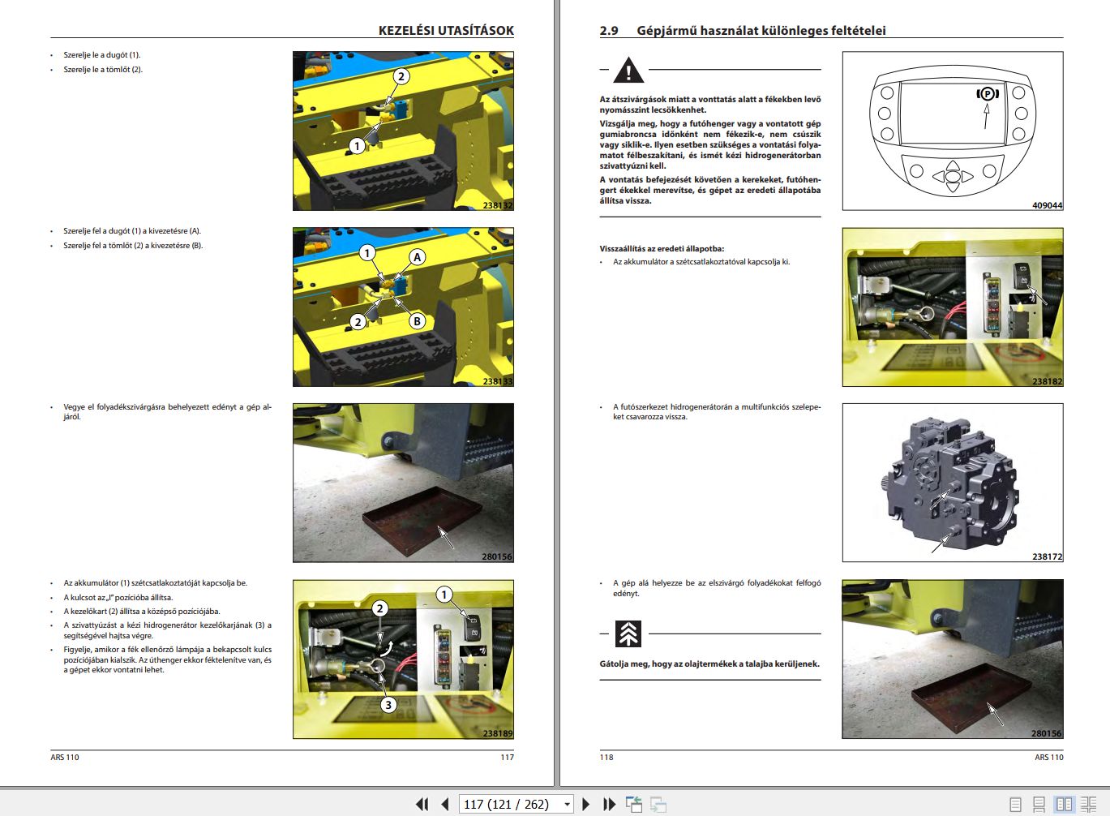This screenshot has width=1110, height=816.
Task: Go to the previous page
Action: (x=444, y=804)
